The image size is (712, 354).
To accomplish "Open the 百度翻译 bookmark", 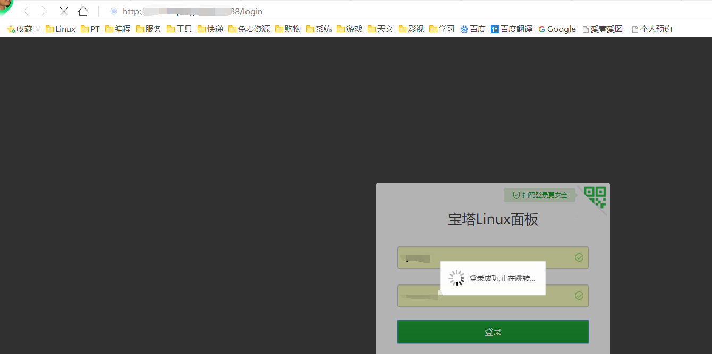I will 512,29.
